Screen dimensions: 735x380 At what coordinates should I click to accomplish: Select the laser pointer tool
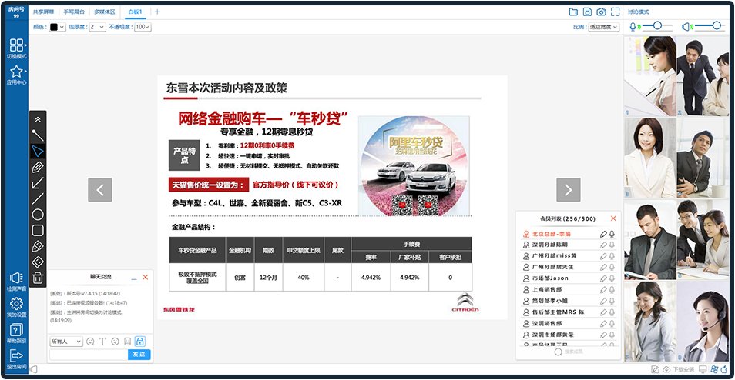38,135
